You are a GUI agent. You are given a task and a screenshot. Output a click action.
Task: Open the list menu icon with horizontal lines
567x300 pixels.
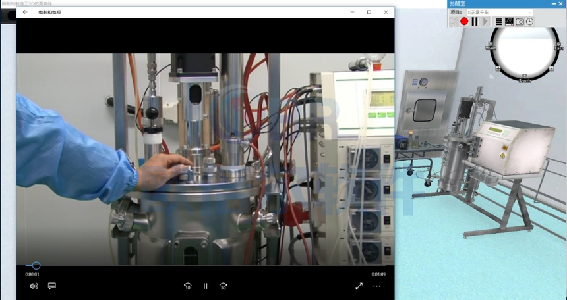(x=499, y=22)
